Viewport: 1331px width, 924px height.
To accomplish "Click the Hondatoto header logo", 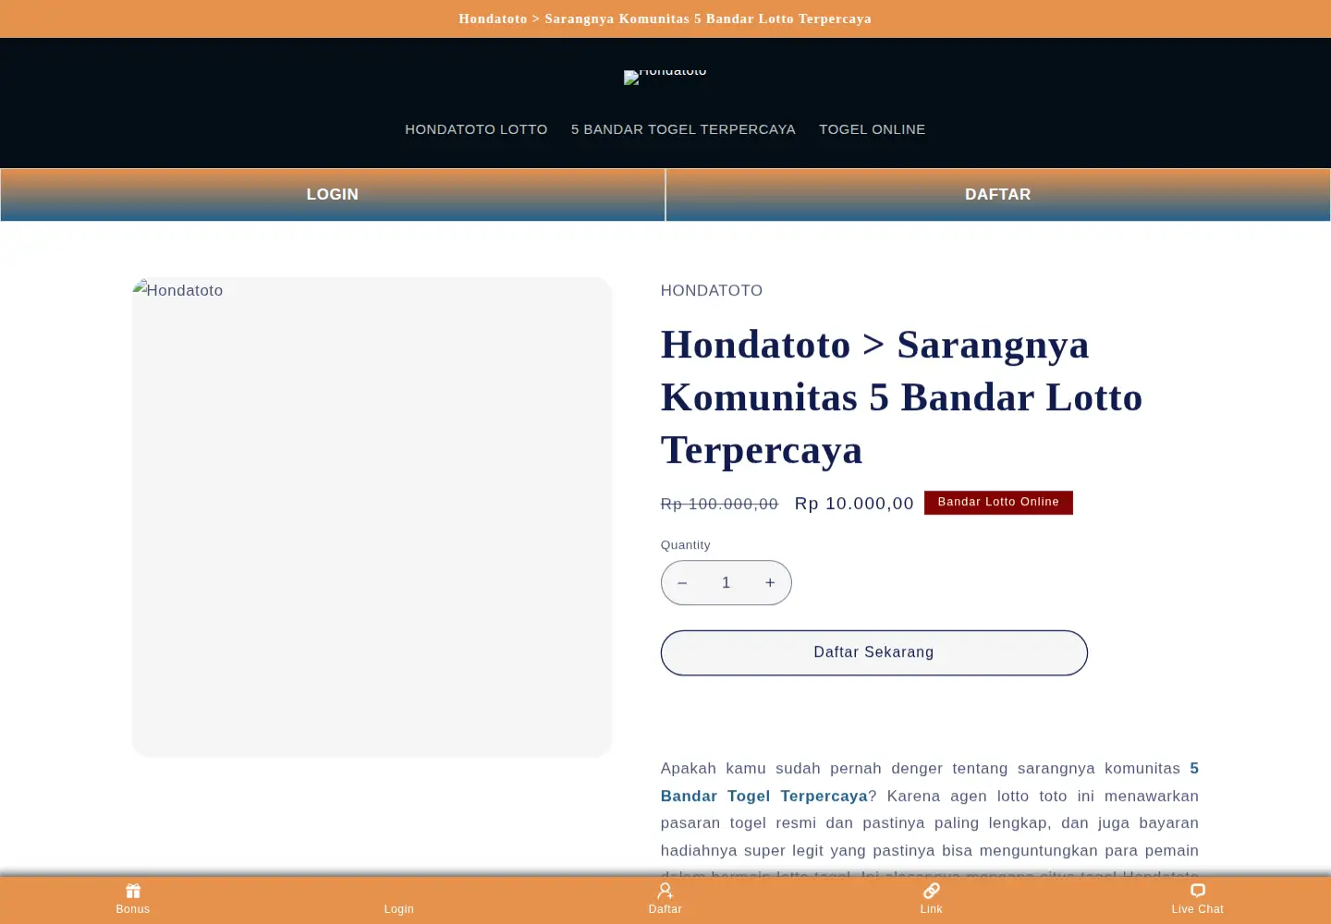I will coord(665,76).
